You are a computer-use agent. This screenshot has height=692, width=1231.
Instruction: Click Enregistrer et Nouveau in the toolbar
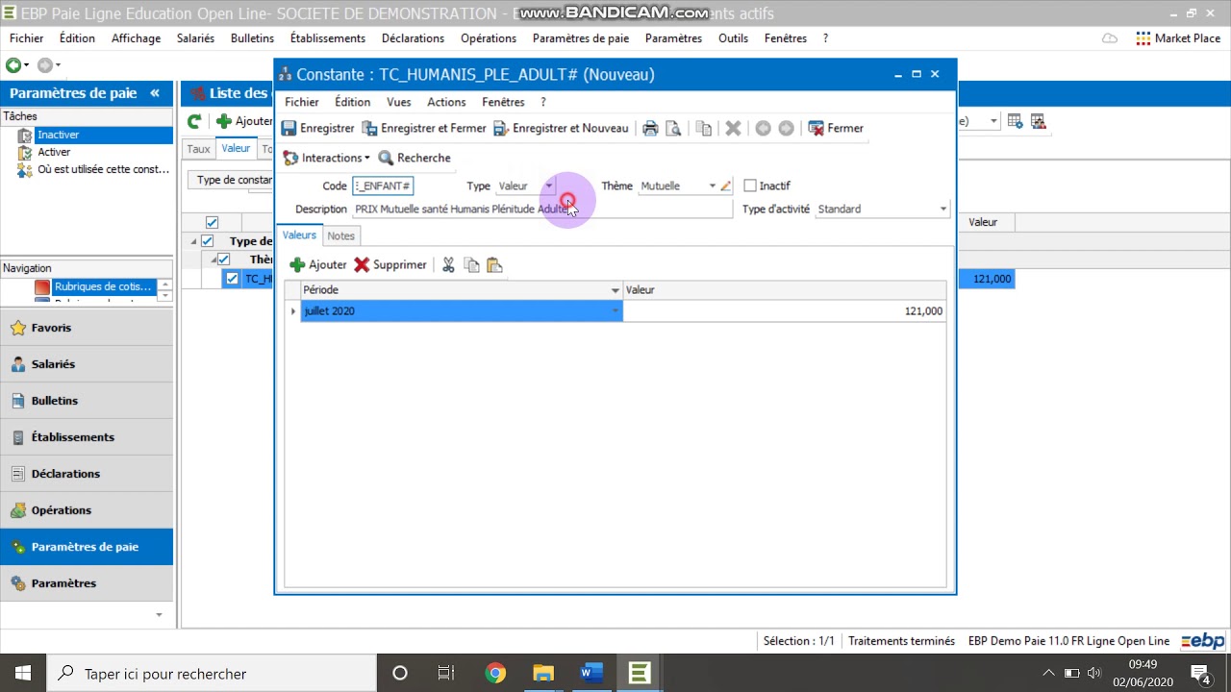pyautogui.click(x=561, y=128)
